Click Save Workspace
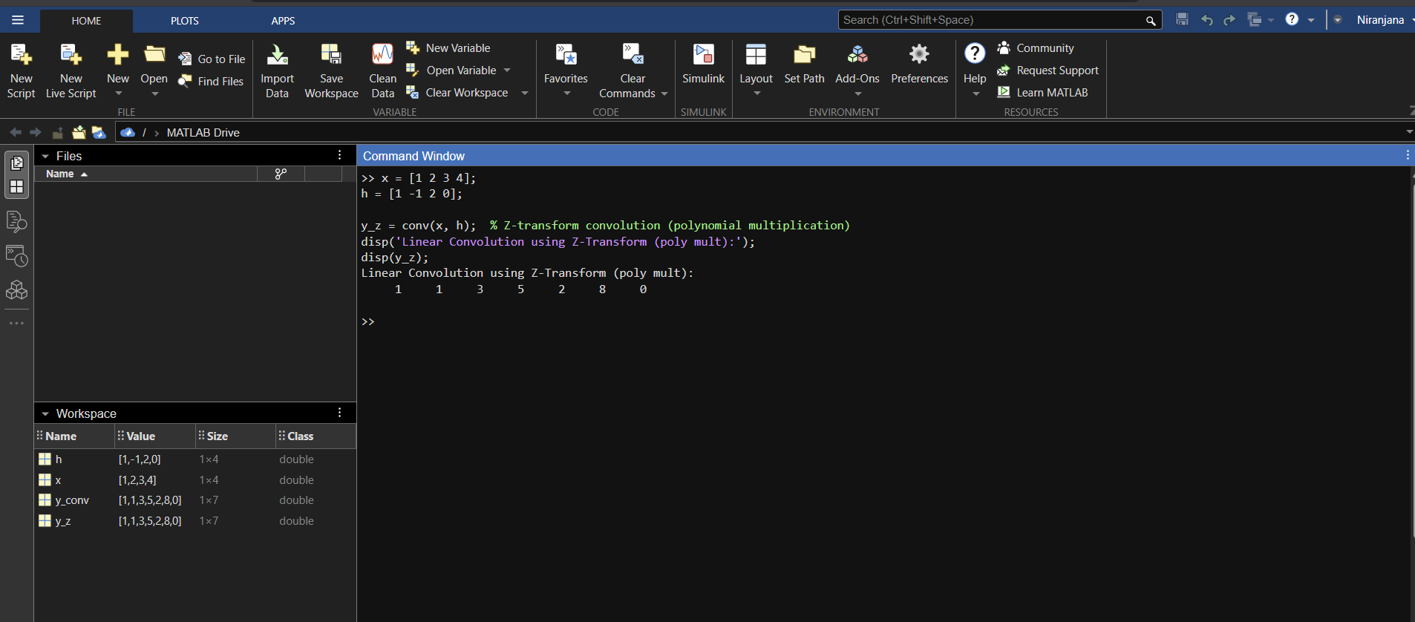 point(331,71)
